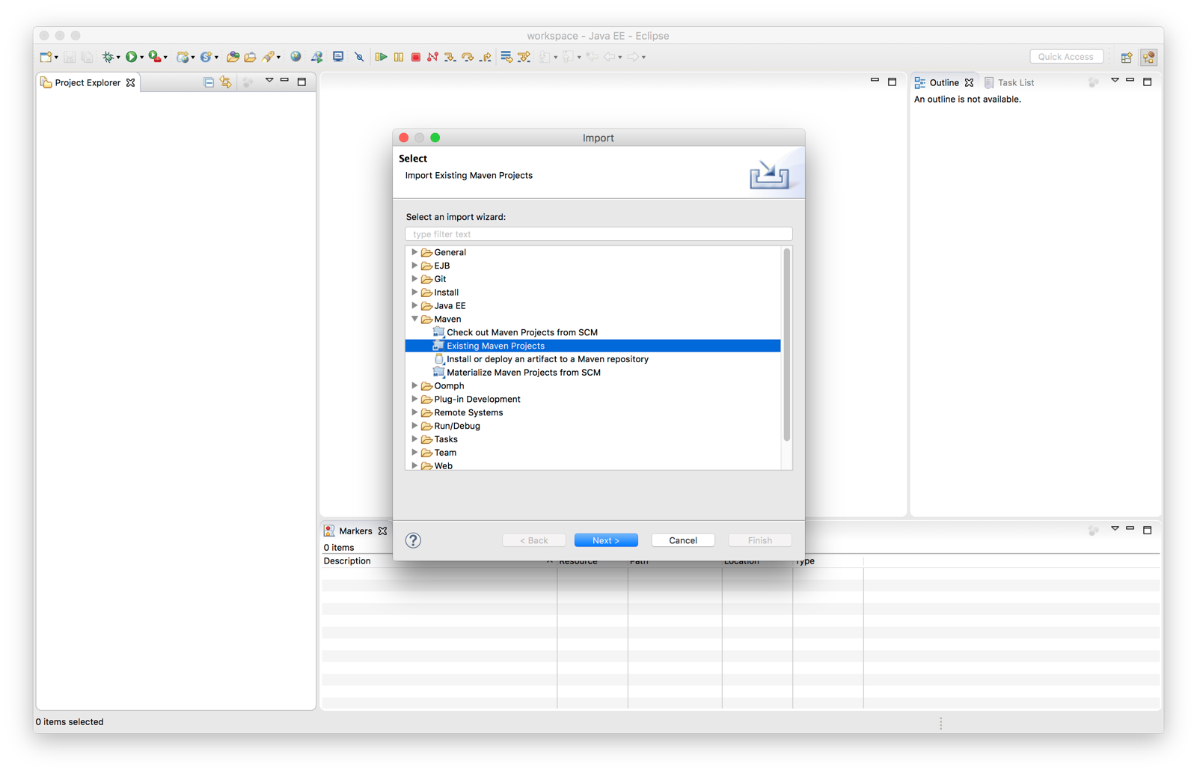
Task: Collapse the Maven folder node
Action: click(414, 319)
